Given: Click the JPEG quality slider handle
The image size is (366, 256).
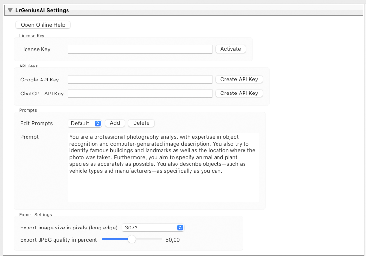Looking at the screenshot, I should coord(131,240).
